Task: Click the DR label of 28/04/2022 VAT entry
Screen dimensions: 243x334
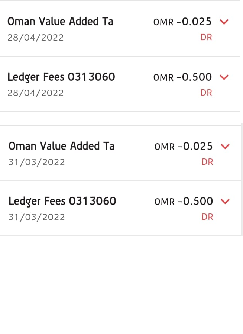Action: (206, 37)
